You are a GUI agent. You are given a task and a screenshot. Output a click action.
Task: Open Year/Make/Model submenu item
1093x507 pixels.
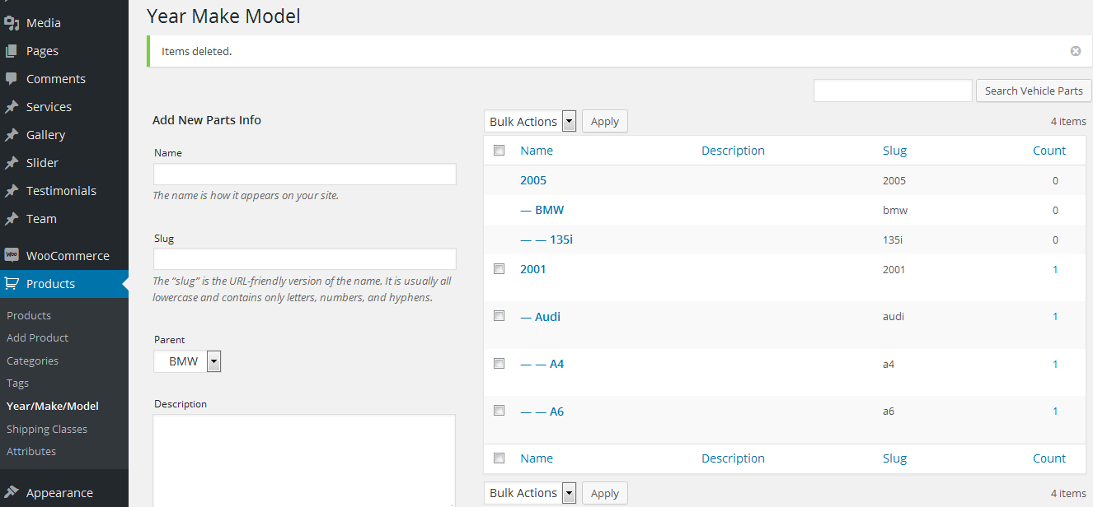53,406
